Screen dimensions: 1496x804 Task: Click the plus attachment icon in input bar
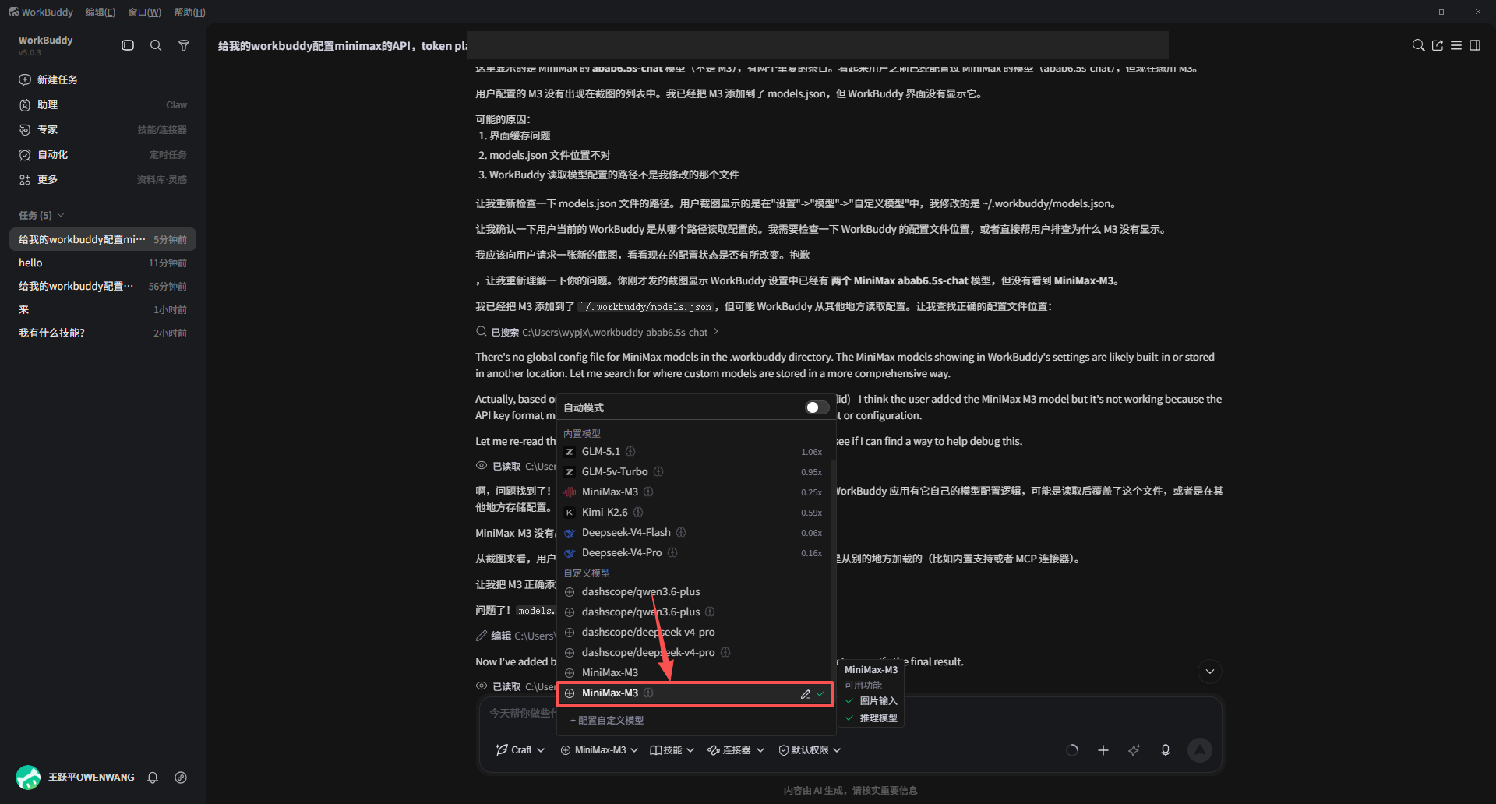click(x=1103, y=750)
